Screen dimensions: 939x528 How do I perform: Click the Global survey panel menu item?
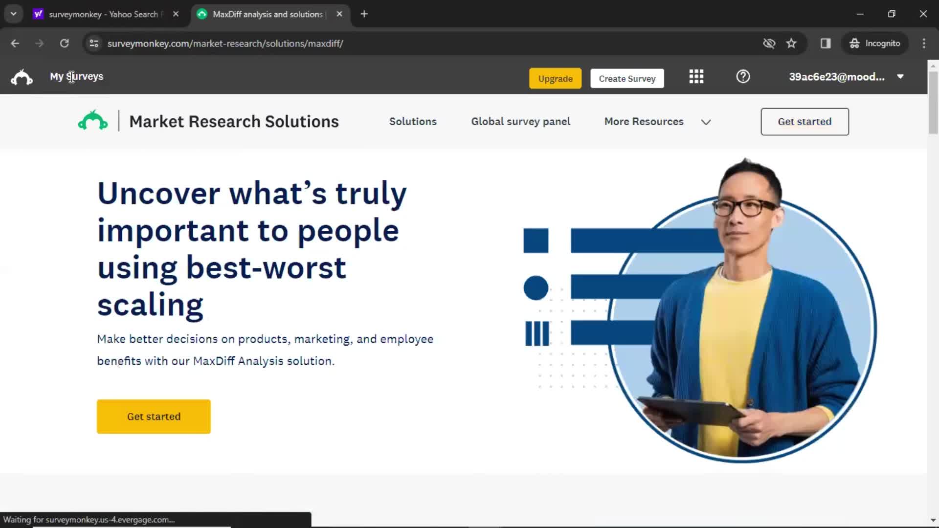point(520,121)
